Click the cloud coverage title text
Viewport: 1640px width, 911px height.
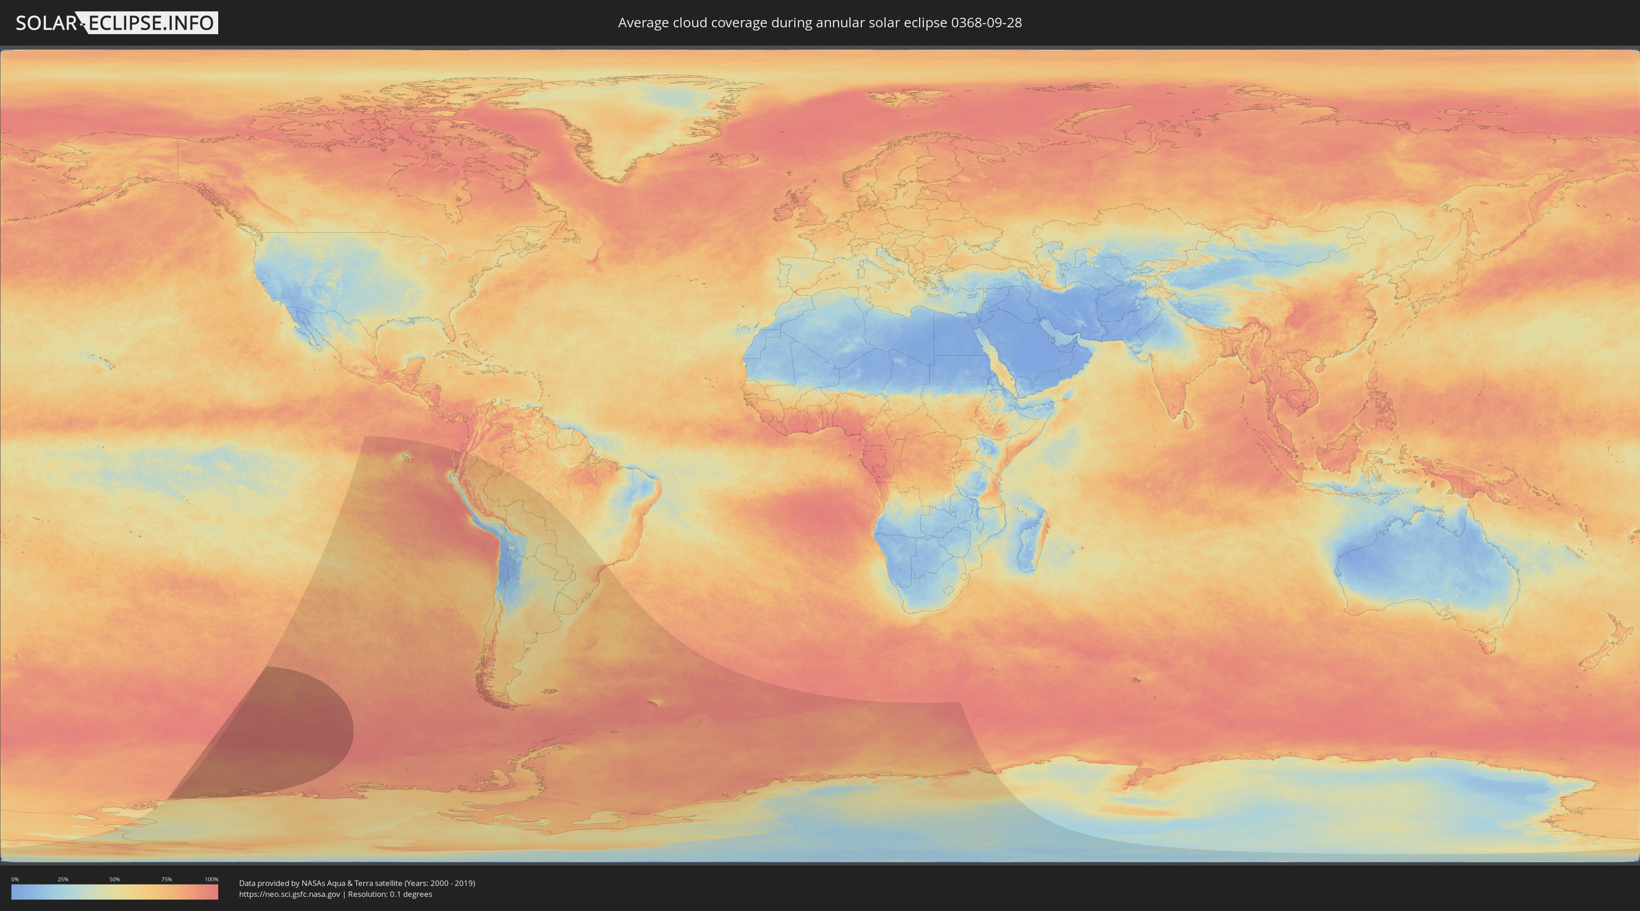(x=820, y=23)
